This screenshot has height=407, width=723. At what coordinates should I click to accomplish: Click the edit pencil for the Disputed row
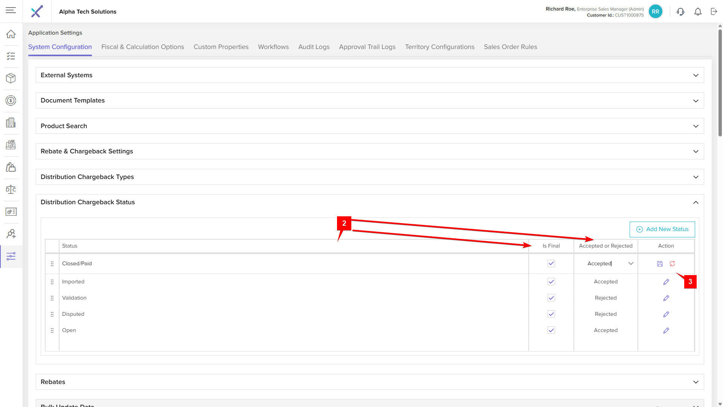click(666, 314)
